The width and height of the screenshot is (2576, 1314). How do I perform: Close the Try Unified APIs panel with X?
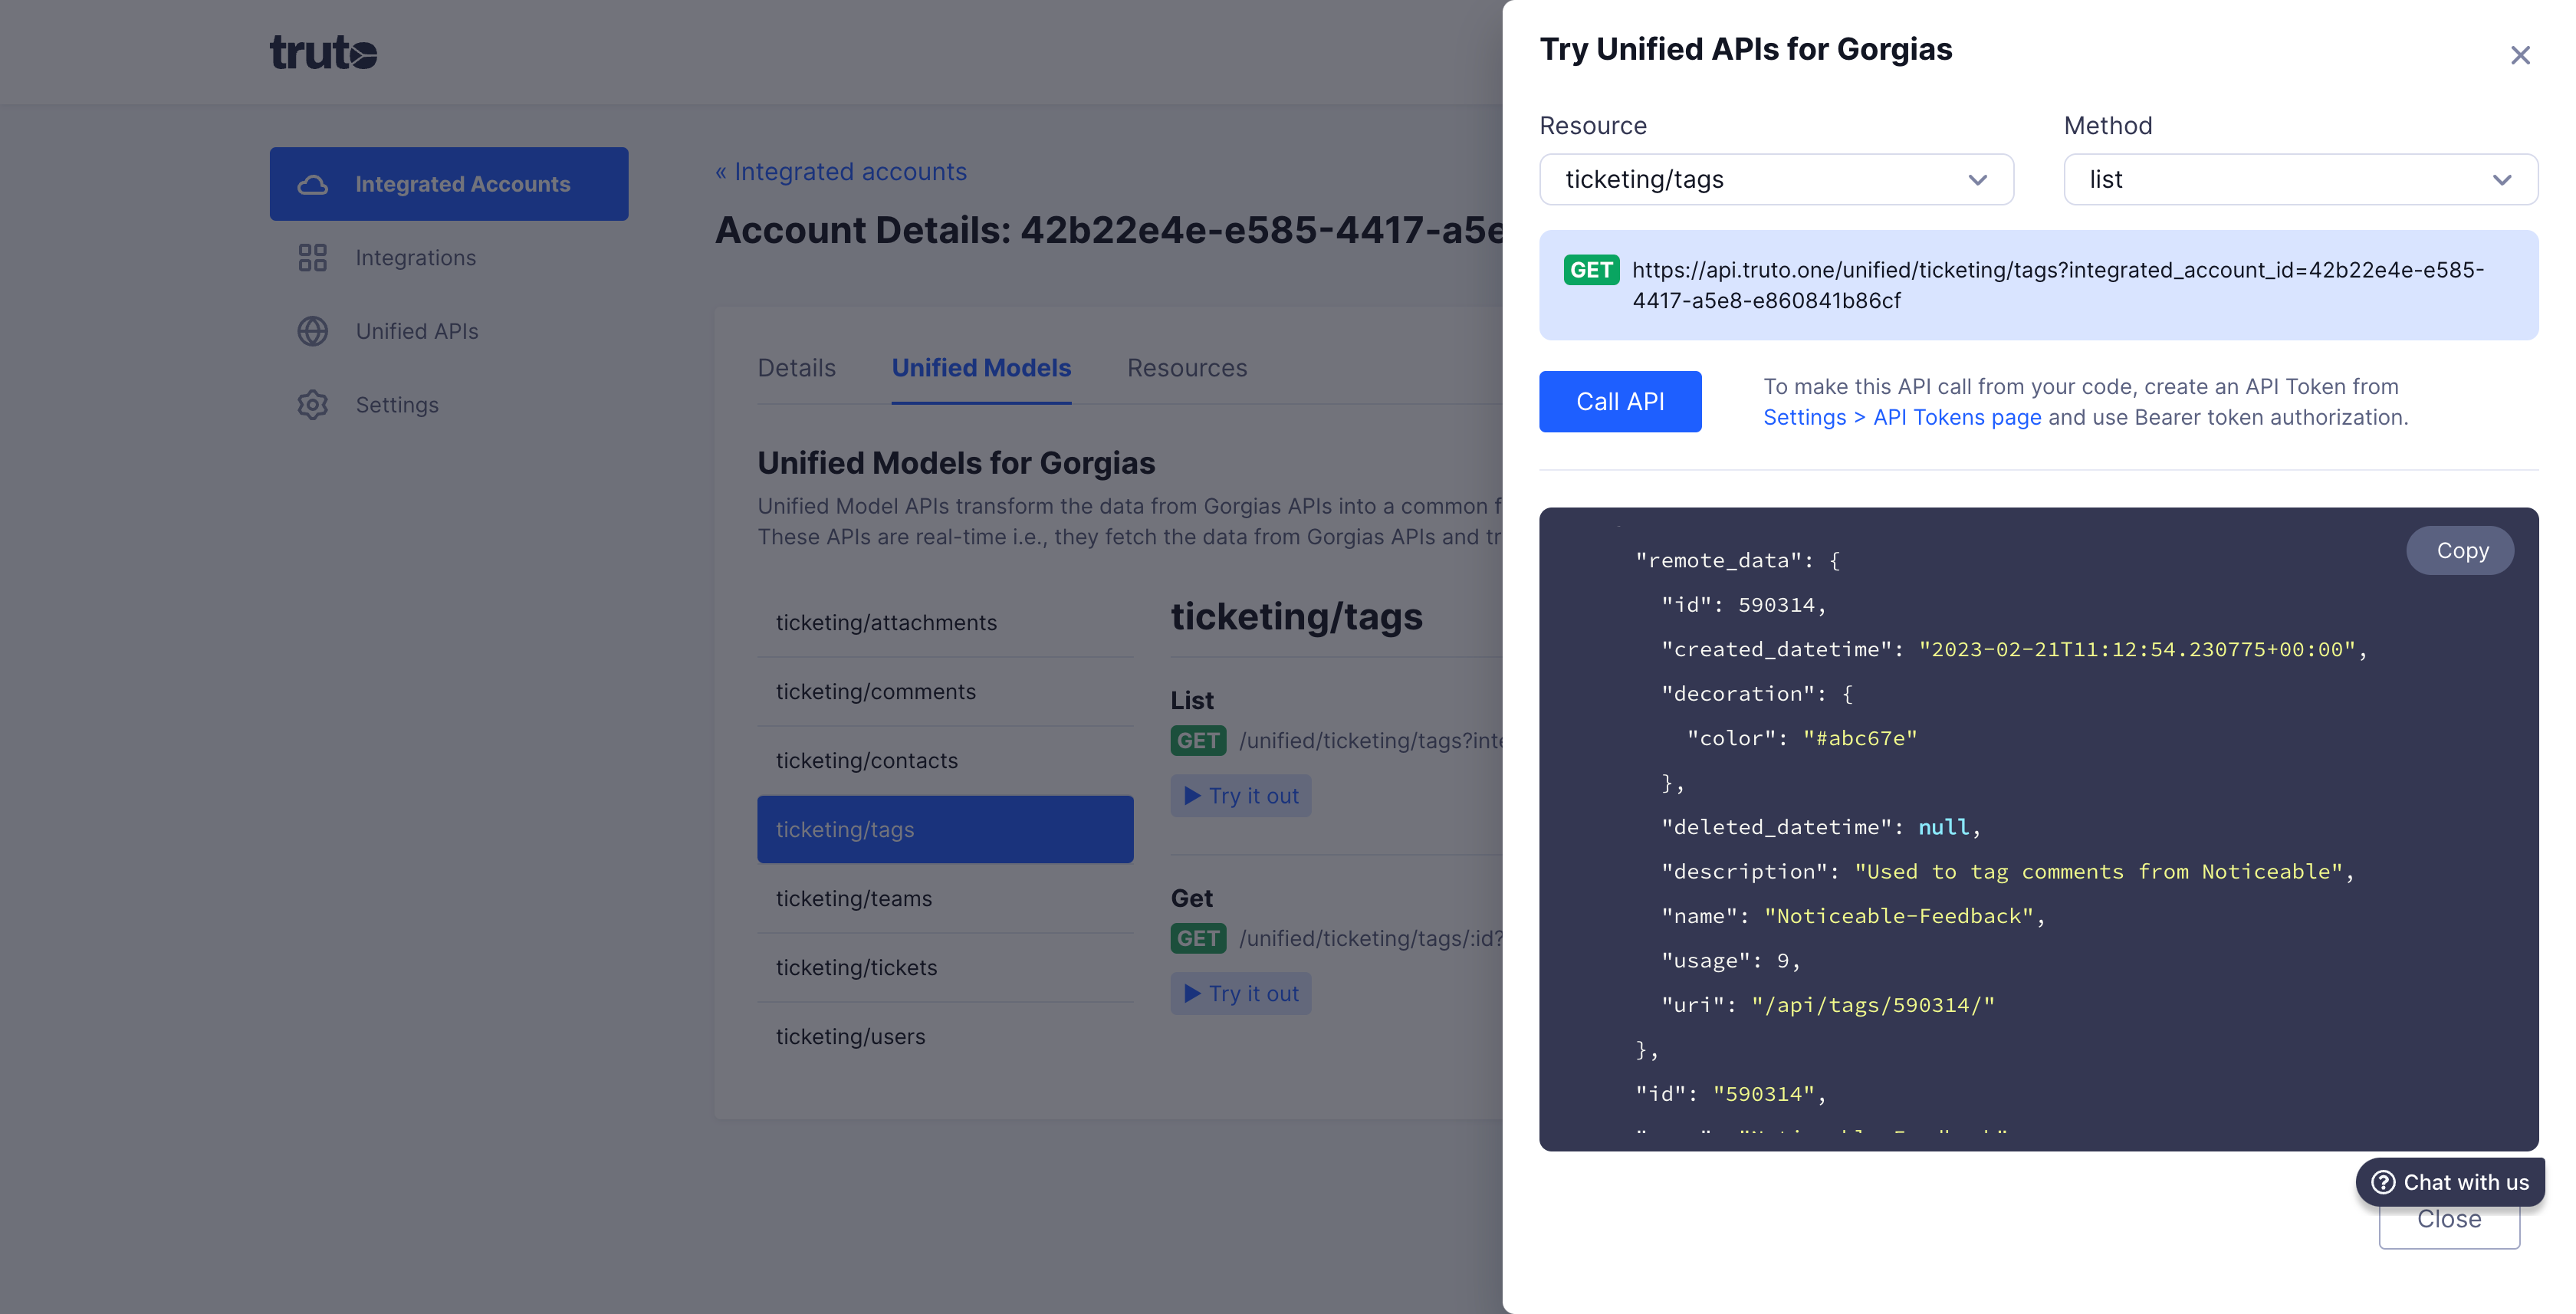point(2520,55)
